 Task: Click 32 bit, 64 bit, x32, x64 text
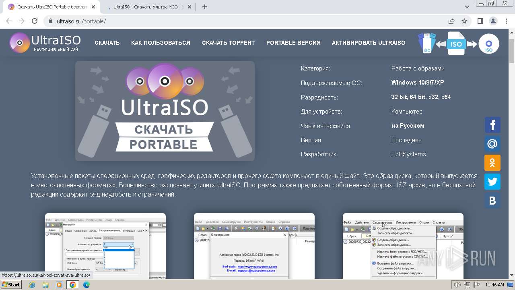(421, 97)
